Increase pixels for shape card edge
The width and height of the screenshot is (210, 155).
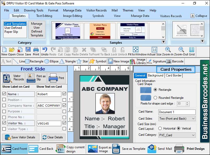[x=187, y=102]
